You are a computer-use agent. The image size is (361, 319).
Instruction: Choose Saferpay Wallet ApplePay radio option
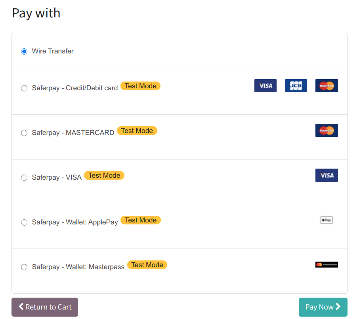pos(24,222)
